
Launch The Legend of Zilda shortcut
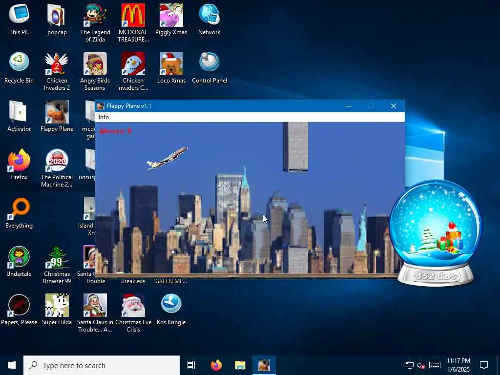[95, 22]
